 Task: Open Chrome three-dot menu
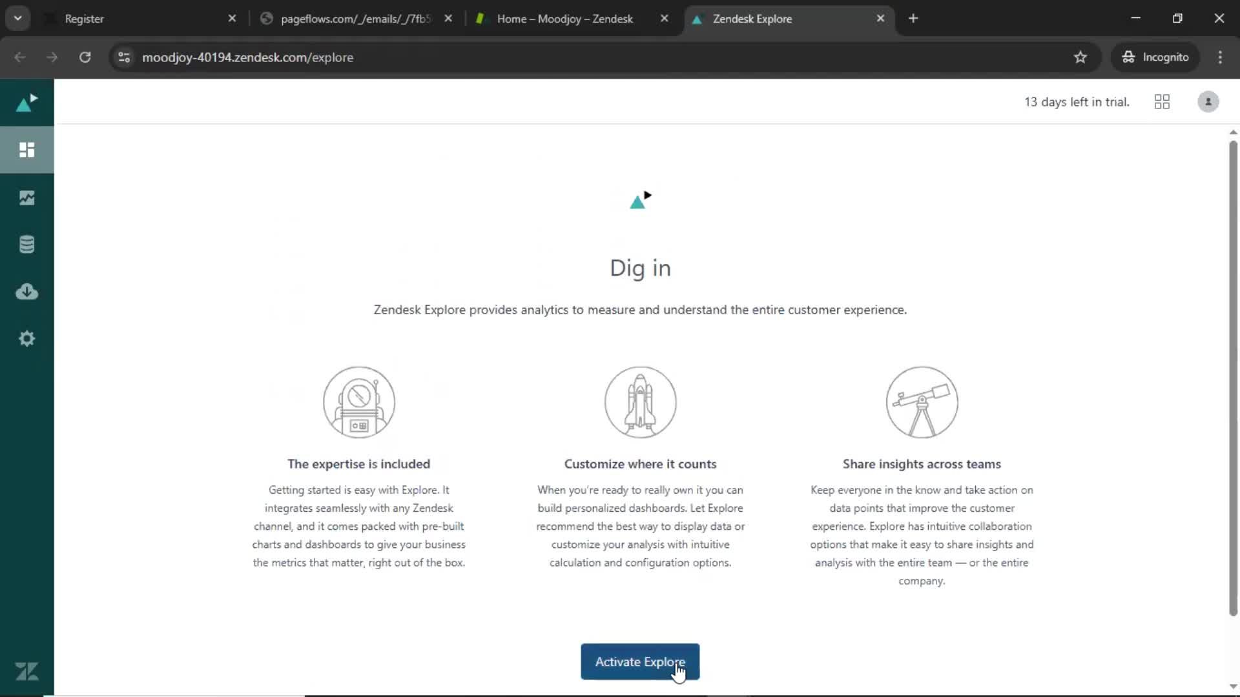[x=1220, y=57]
